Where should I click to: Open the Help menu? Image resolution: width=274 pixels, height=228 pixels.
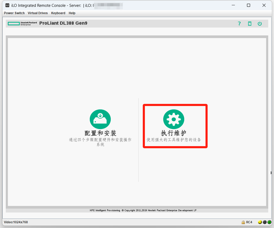[72, 13]
